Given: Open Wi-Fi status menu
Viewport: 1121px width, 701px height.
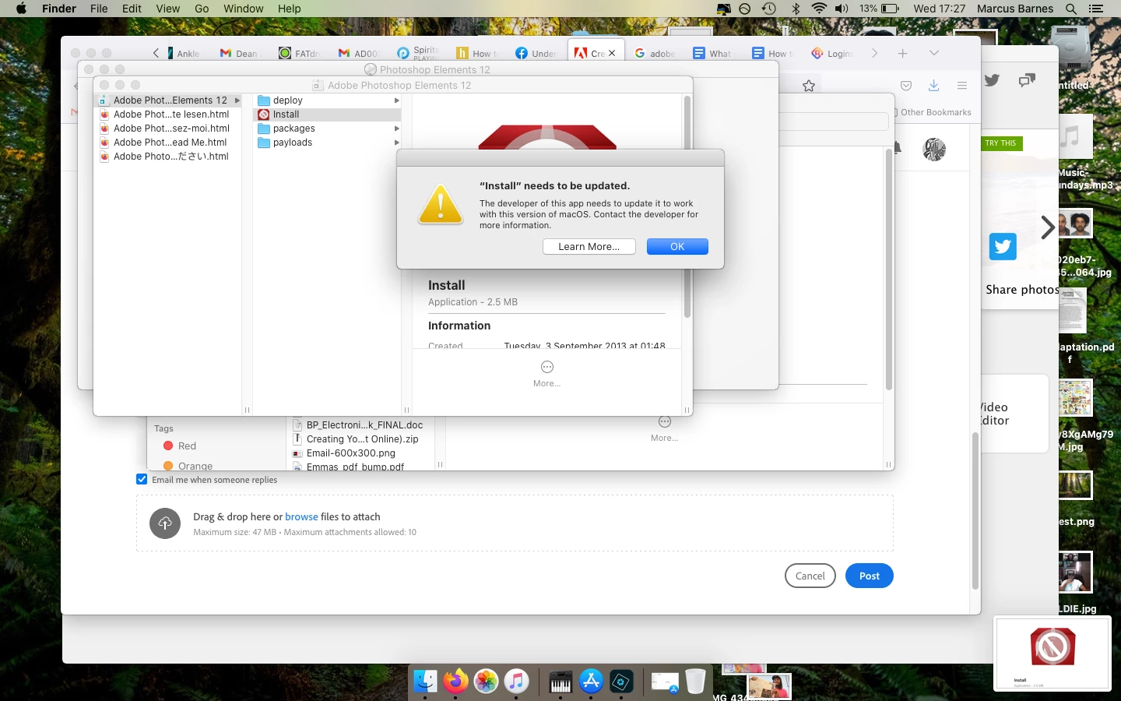Looking at the screenshot, I should (819, 9).
